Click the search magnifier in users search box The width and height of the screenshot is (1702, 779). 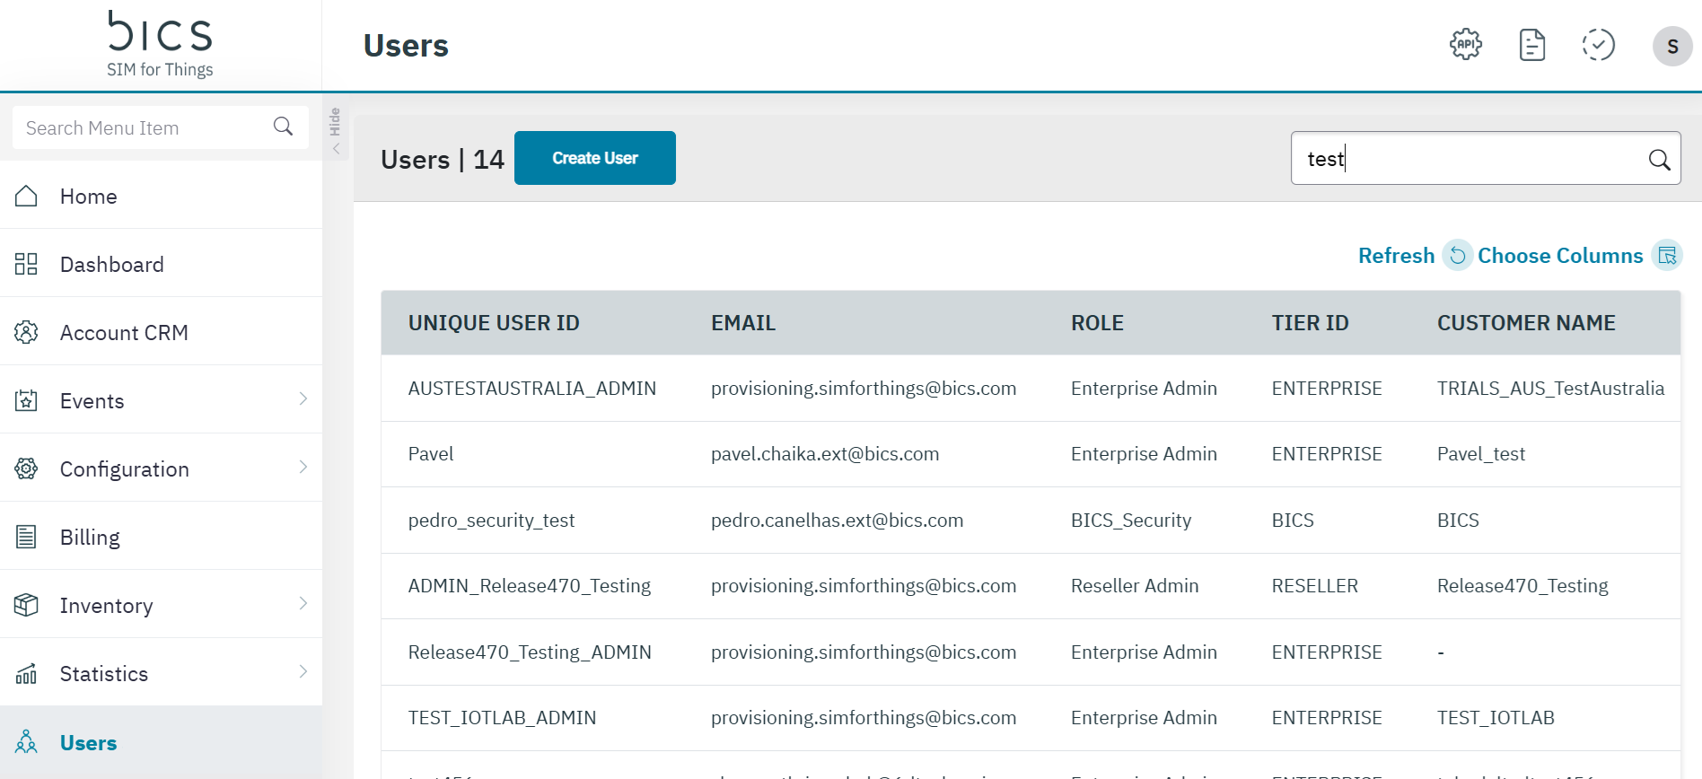pos(1659,160)
